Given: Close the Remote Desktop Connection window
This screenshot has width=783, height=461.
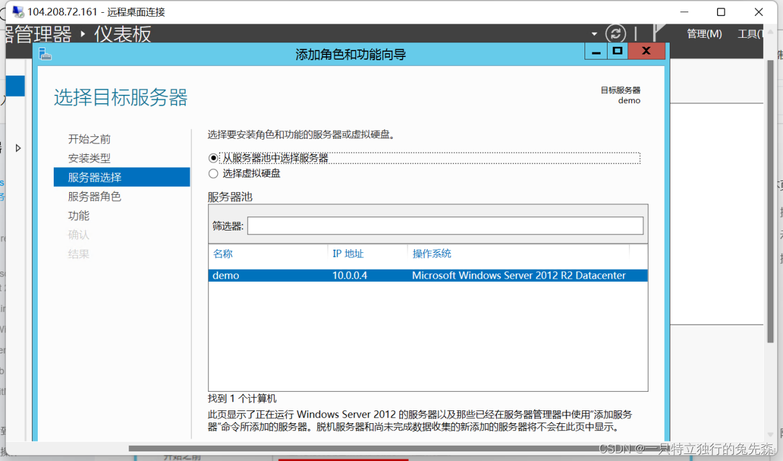Looking at the screenshot, I should (759, 12).
